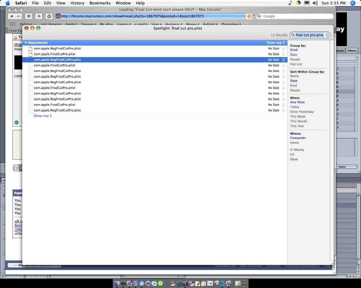361x288 pixels.
Task: Open My eBay bookmark
Action: click(106, 24)
